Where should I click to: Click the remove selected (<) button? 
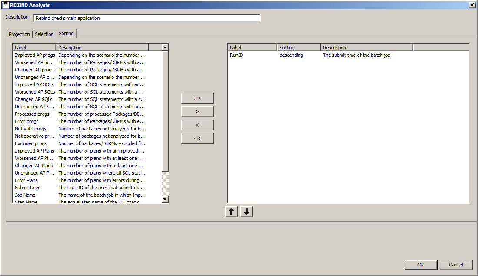click(x=197, y=125)
